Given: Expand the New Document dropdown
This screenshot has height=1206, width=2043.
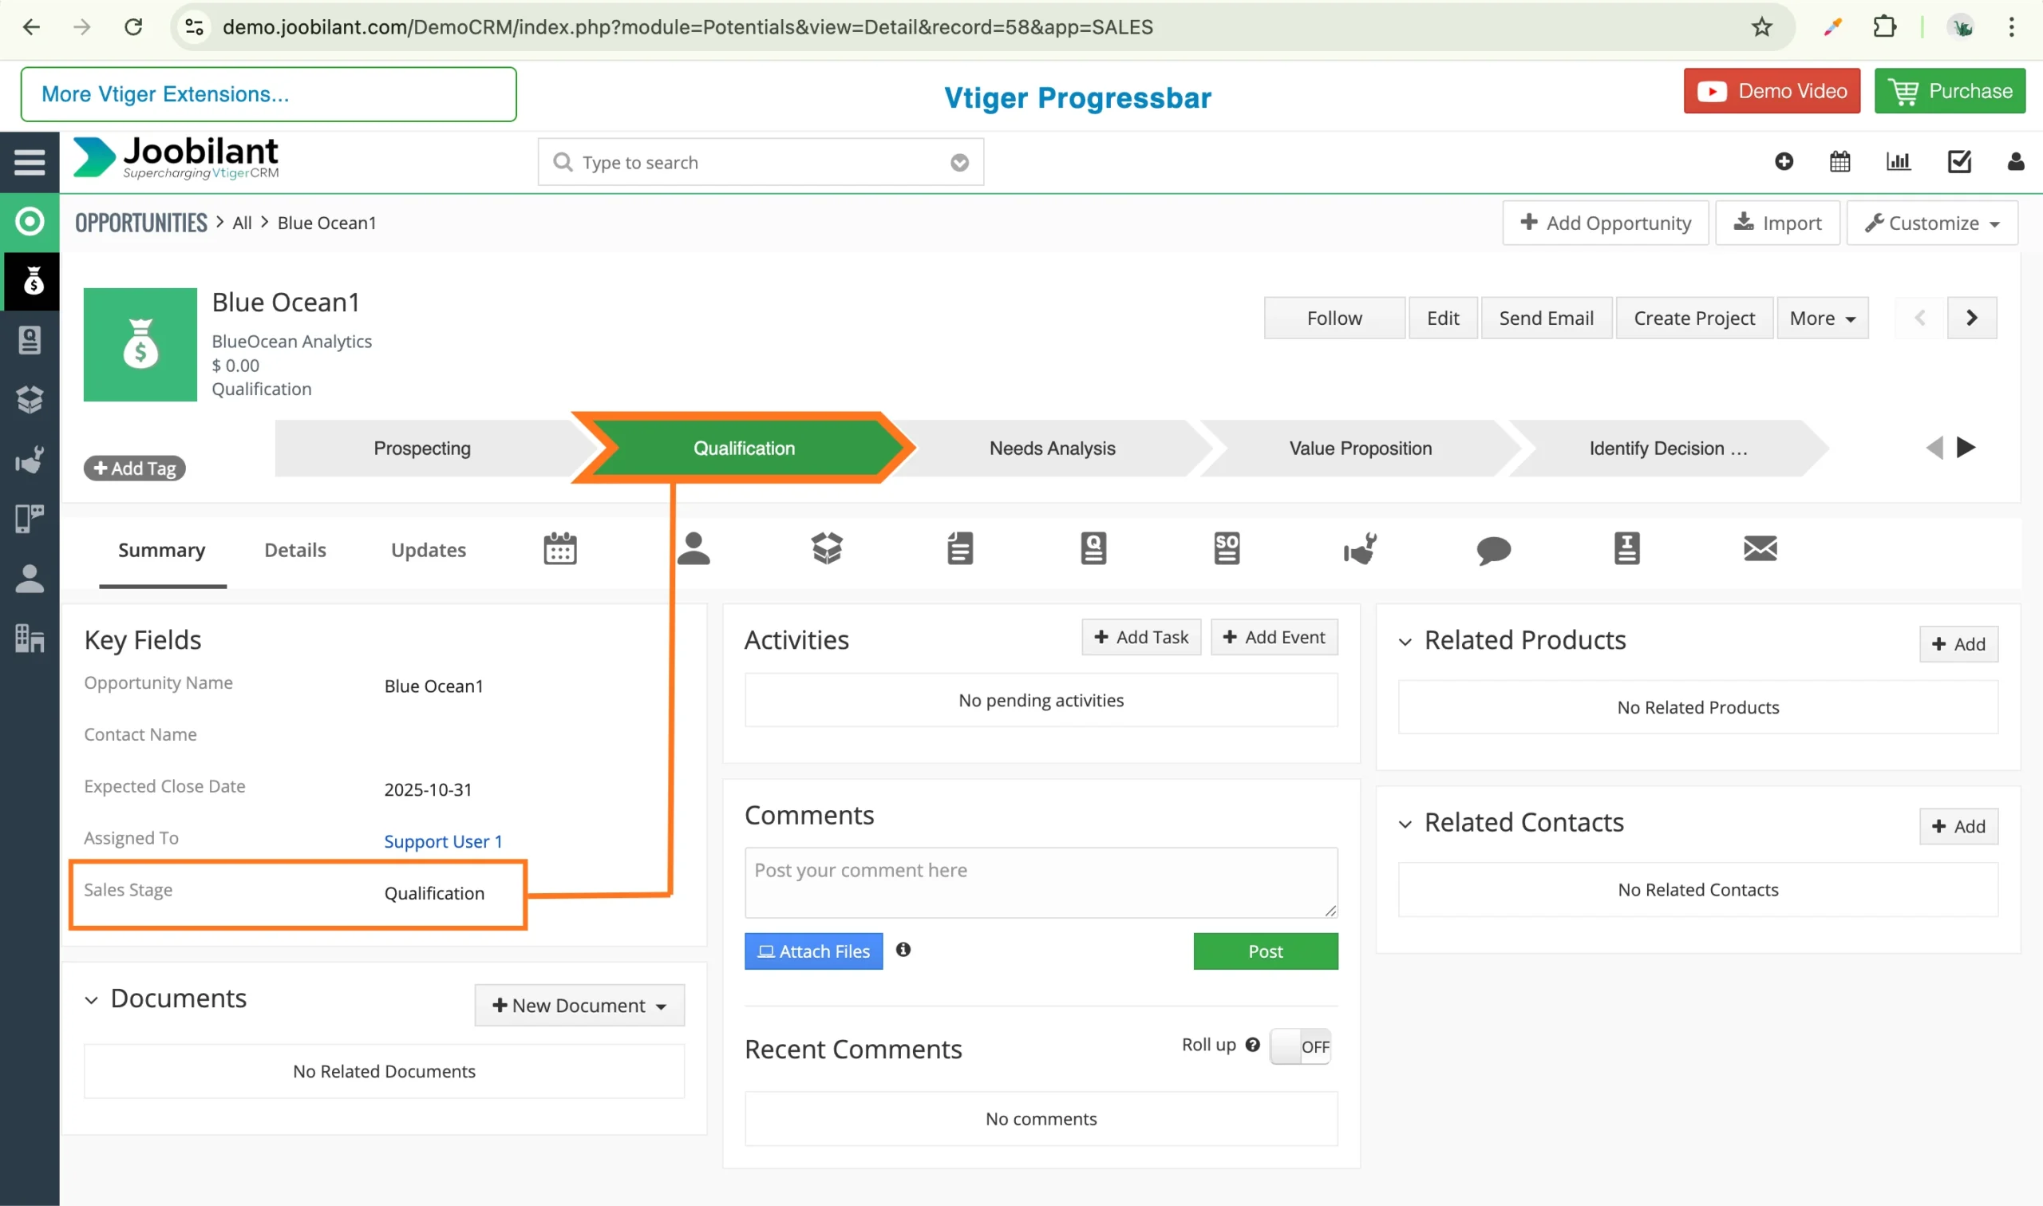Looking at the screenshot, I should coord(579,1006).
